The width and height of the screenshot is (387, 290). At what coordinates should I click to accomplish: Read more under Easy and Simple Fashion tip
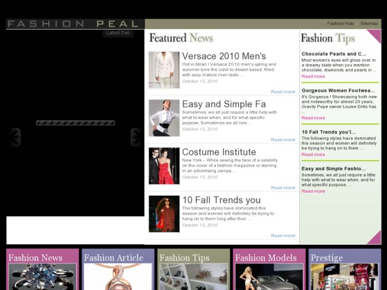point(313,191)
